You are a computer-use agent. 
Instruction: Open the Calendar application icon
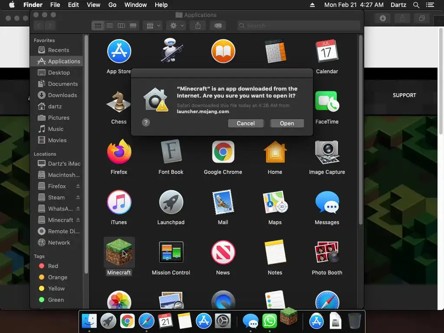[327, 51]
